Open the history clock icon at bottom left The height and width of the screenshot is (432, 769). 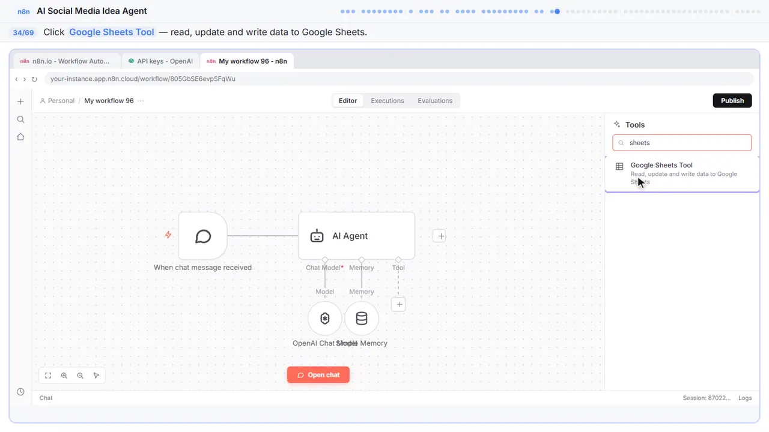coord(20,392)
